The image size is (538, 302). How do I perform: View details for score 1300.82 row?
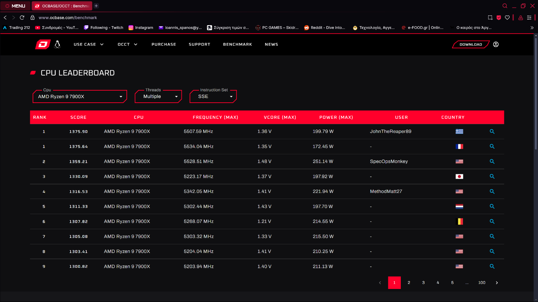click(x=492, y=266)
